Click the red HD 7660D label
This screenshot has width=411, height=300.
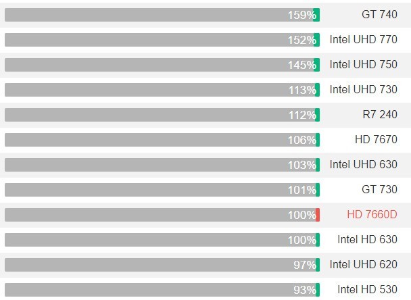pos(372,215)
